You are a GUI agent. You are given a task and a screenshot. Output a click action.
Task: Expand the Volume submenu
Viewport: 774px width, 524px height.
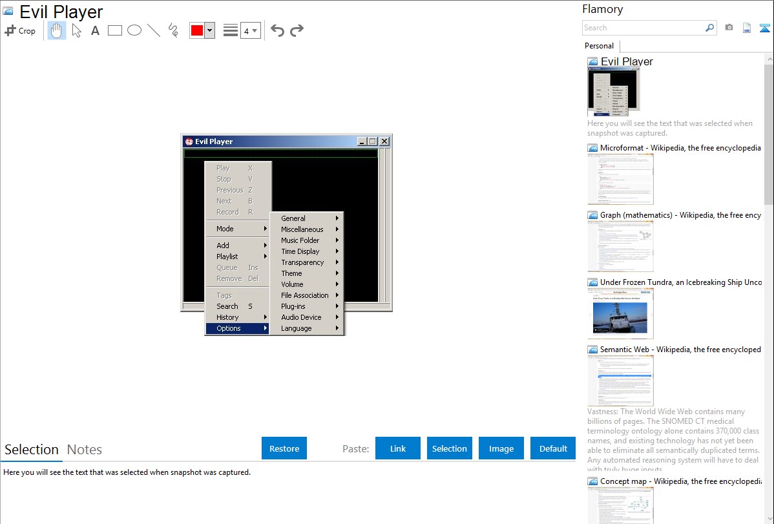pyautogui.click(x=307, y=284)
